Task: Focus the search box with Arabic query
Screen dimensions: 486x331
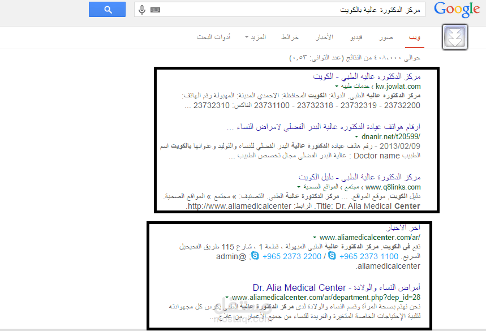Action: 279,10
